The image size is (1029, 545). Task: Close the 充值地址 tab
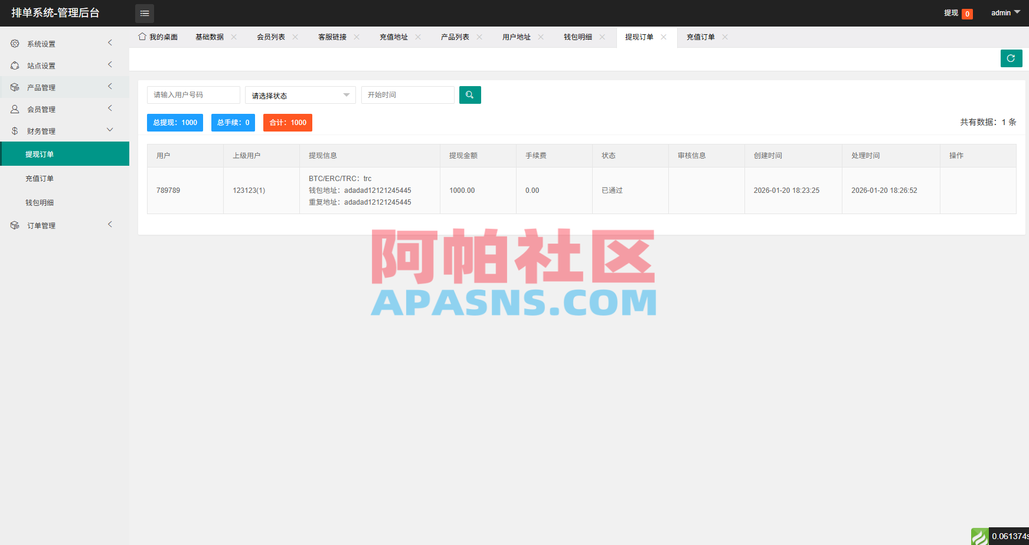tap(418, 37)
